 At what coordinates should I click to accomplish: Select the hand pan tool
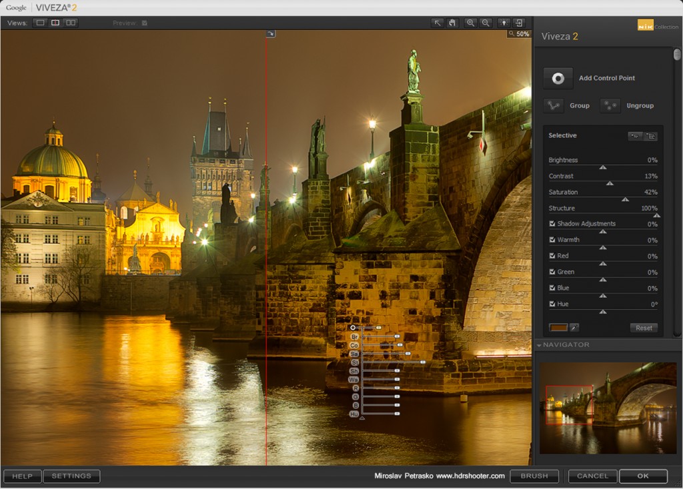452,23
